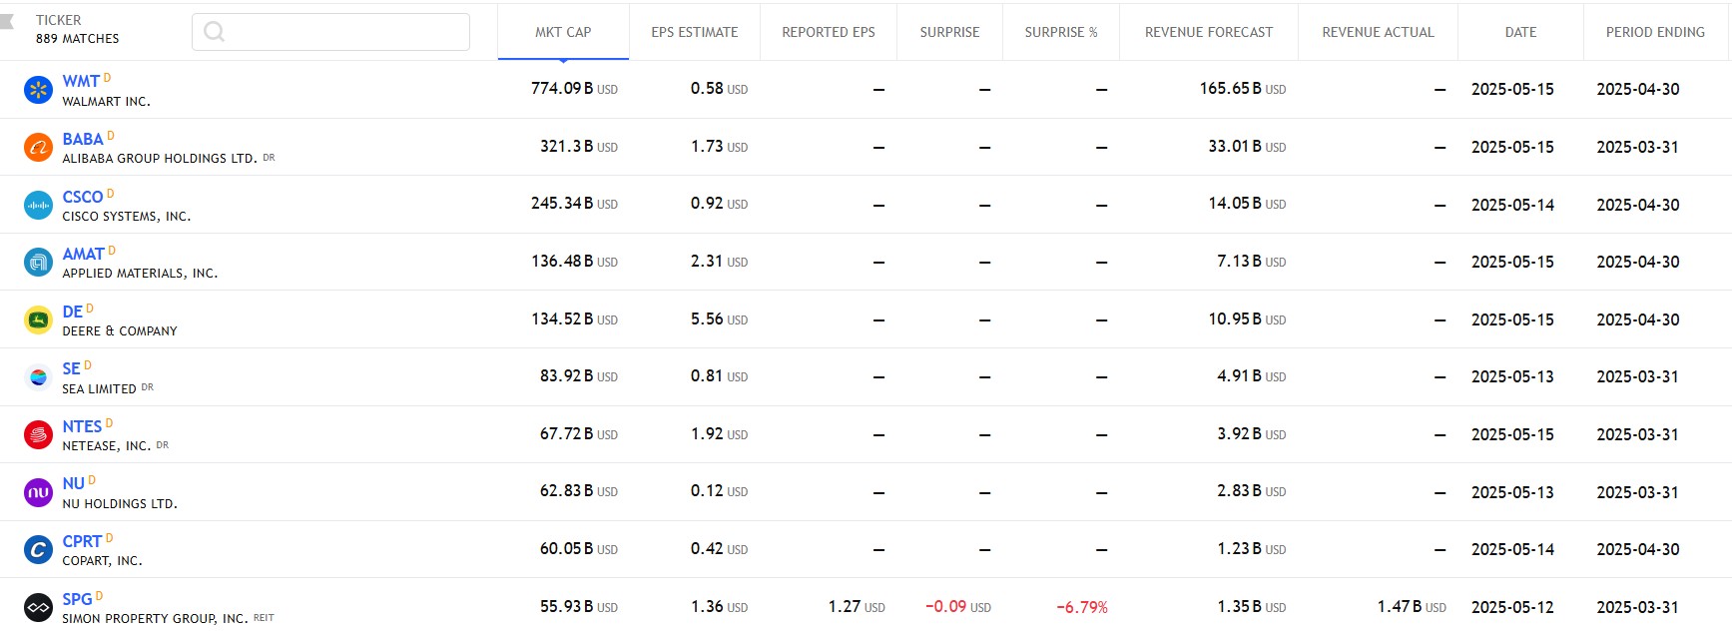Screen dimensions: 1732x633
Task: Click Deere market cap 134.52 B
Action: click(x=574, y=319)
